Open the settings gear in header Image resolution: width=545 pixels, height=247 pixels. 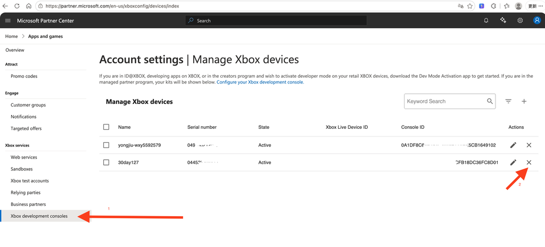click(520, 21)
